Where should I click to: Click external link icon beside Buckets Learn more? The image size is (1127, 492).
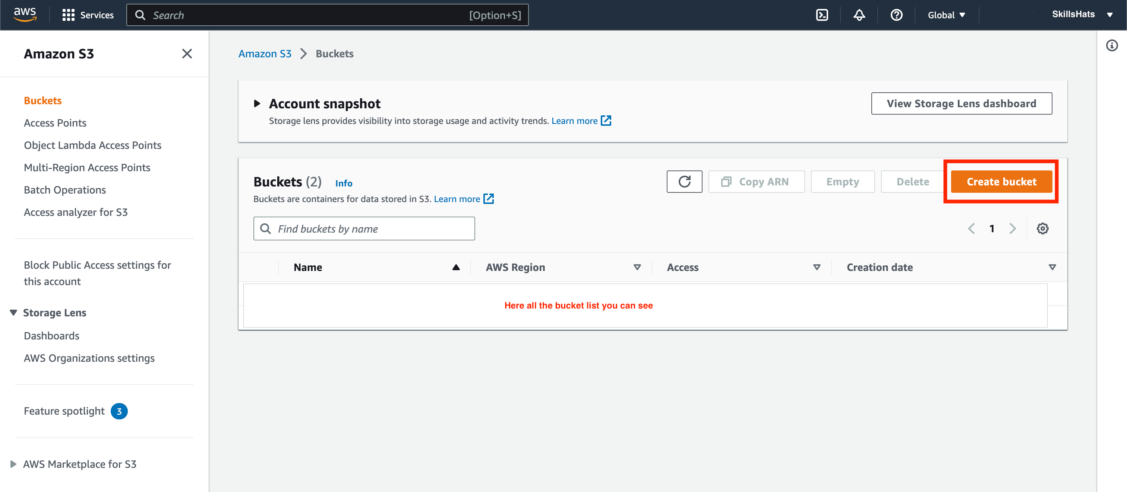489,199
